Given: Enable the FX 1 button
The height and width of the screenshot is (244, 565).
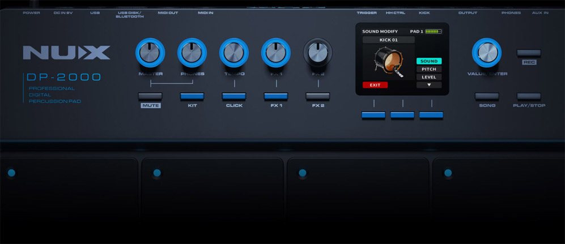Looking at the screenshot, I should 275,96.
